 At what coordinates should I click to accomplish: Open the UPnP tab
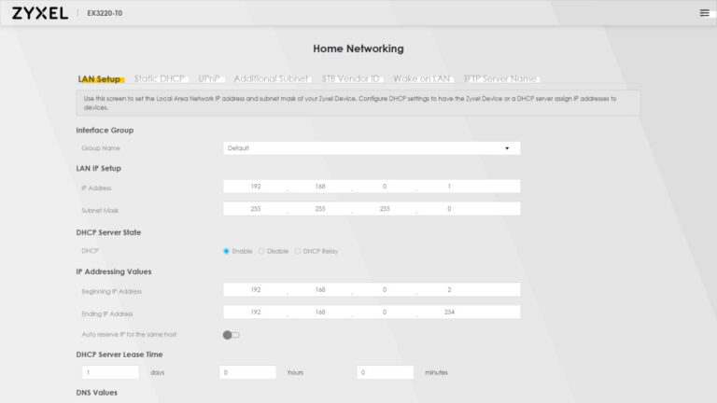[209, 78]
